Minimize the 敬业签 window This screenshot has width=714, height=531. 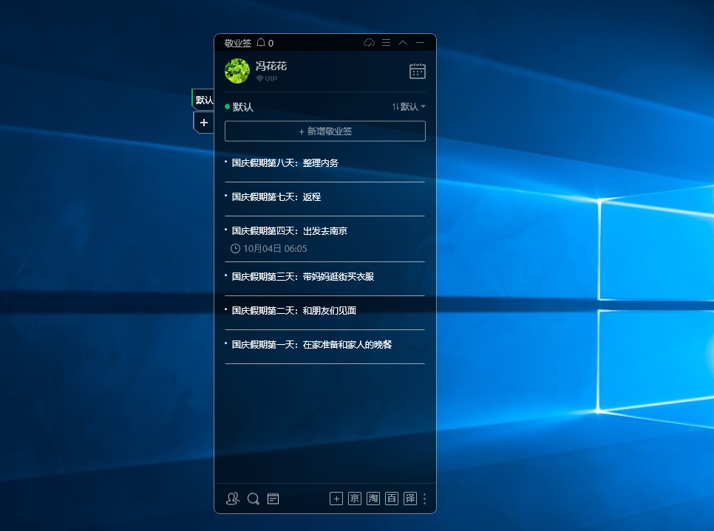pos(420,43)
